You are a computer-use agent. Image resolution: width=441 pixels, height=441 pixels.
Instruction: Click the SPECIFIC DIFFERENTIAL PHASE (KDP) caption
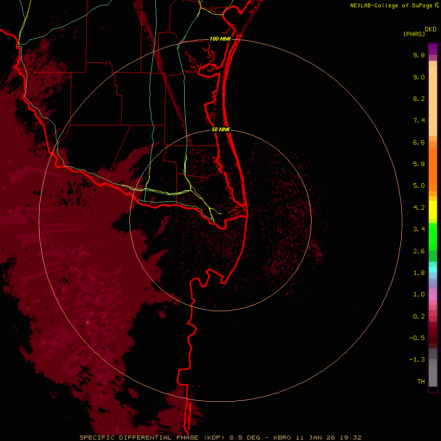[153, 438]
